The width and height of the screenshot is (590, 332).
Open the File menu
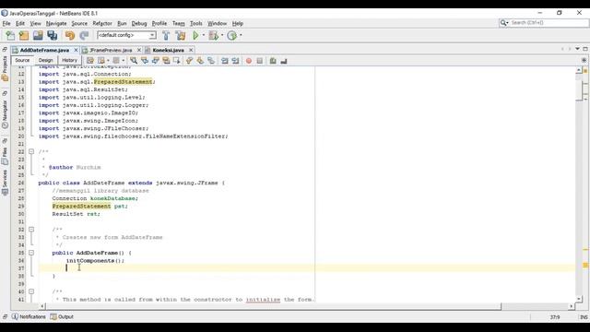tap(6, 23)
